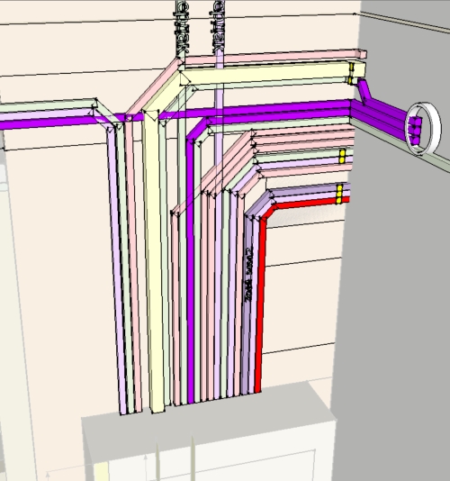Screen dimensions: 450x481
Task: Click the yellow tags on the green horizontal duct
Action: coord(342,156)
